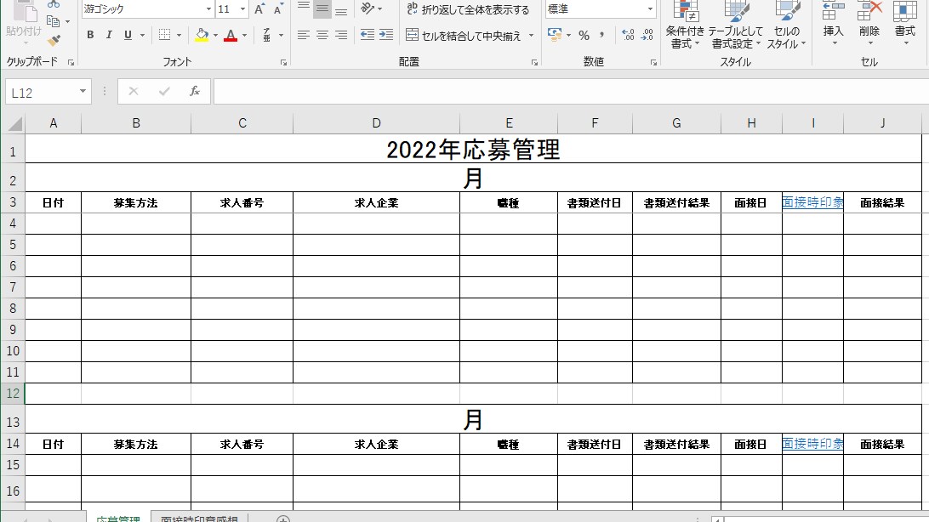The height and width of the screenshot is (522, 929).
Task: Click 削除 delete cells button
Action: (x=869, y=24)
